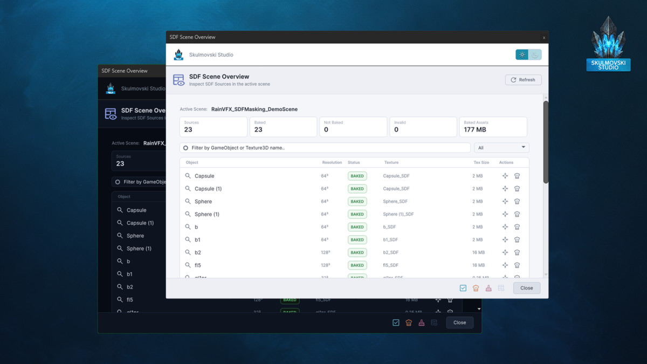
Task: Click the move/focus action icon for Sphere row
Action: (505, 201)
